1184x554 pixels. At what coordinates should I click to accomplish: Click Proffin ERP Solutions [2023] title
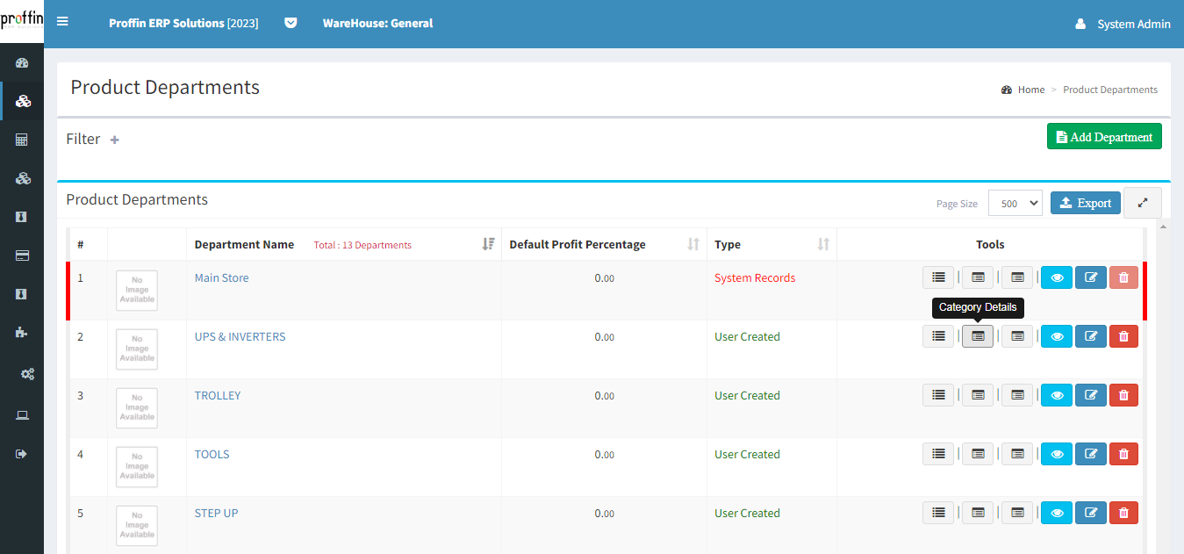[183, 24]
